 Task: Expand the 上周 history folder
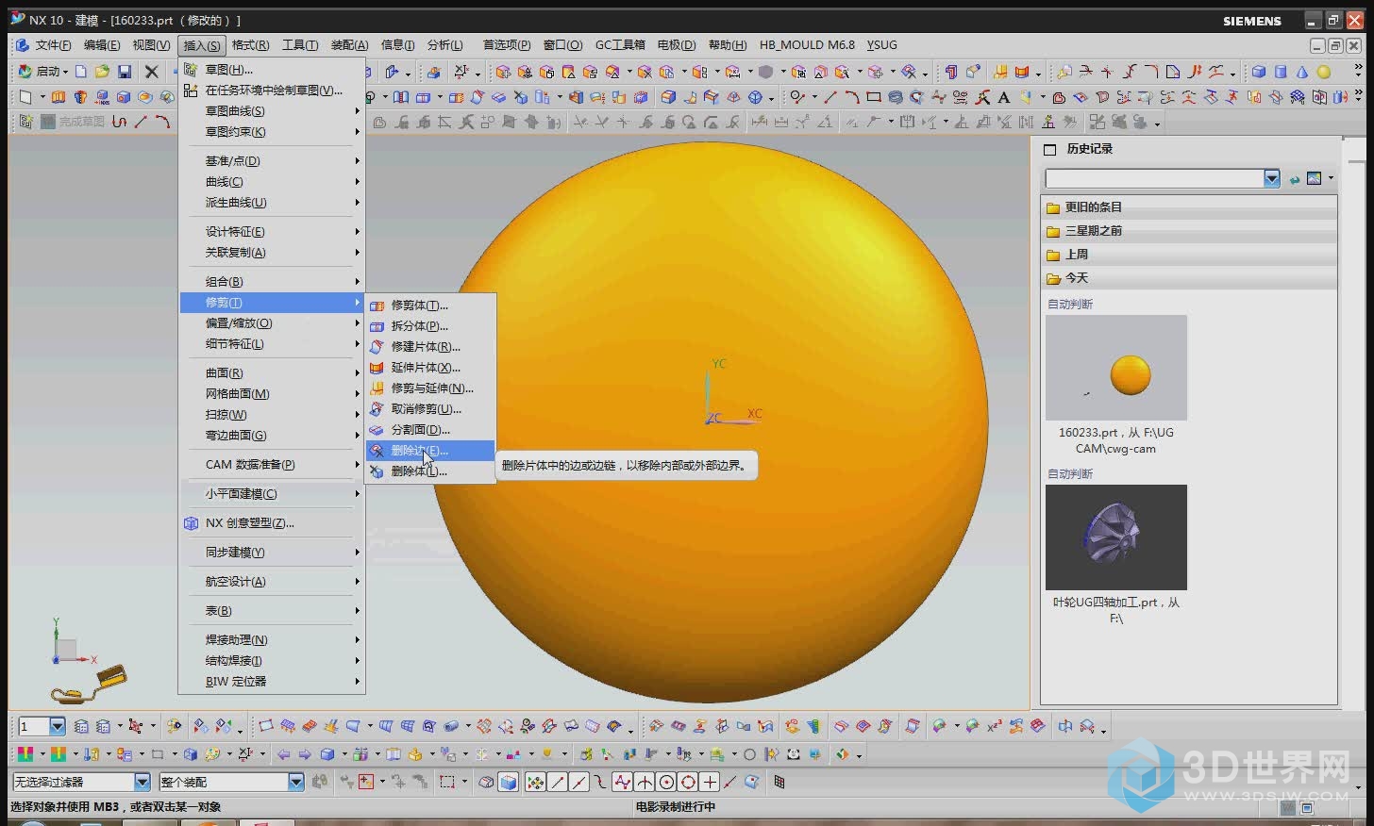point(1077,255)
